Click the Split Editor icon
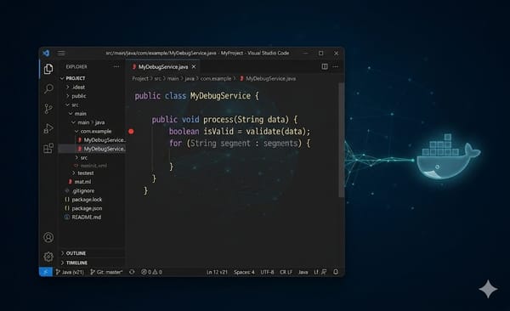The image size is (510, 311). point(325,66)
